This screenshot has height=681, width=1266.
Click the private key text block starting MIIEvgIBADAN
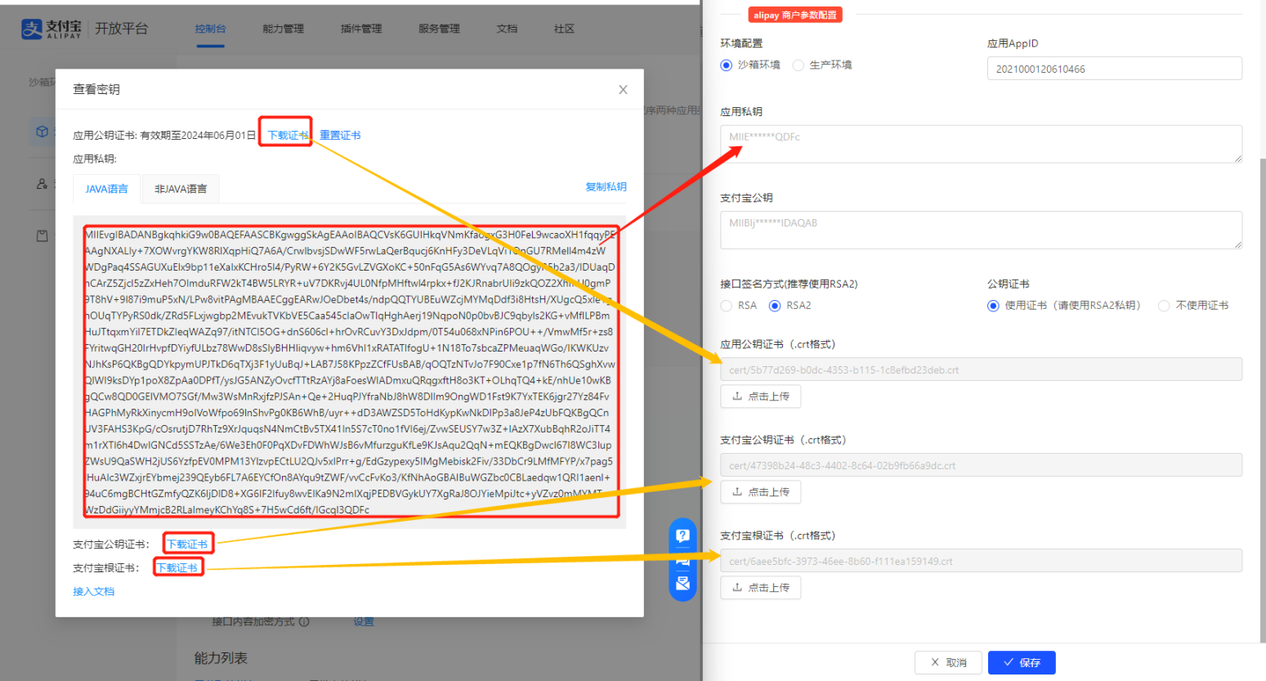coord(350,372)
